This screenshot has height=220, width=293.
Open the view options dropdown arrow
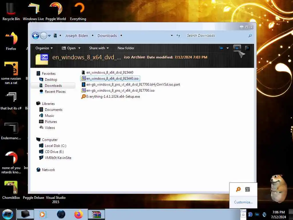(x=227, y=48)
